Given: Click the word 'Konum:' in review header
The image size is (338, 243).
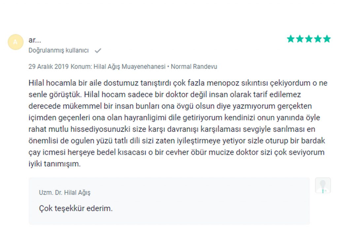Looking at the screenshot, I should click(x=81, y=67).
